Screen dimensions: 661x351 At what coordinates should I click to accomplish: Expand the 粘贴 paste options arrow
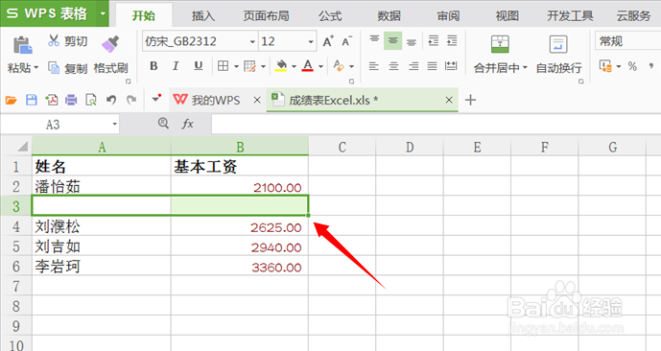tap(35, 67)
